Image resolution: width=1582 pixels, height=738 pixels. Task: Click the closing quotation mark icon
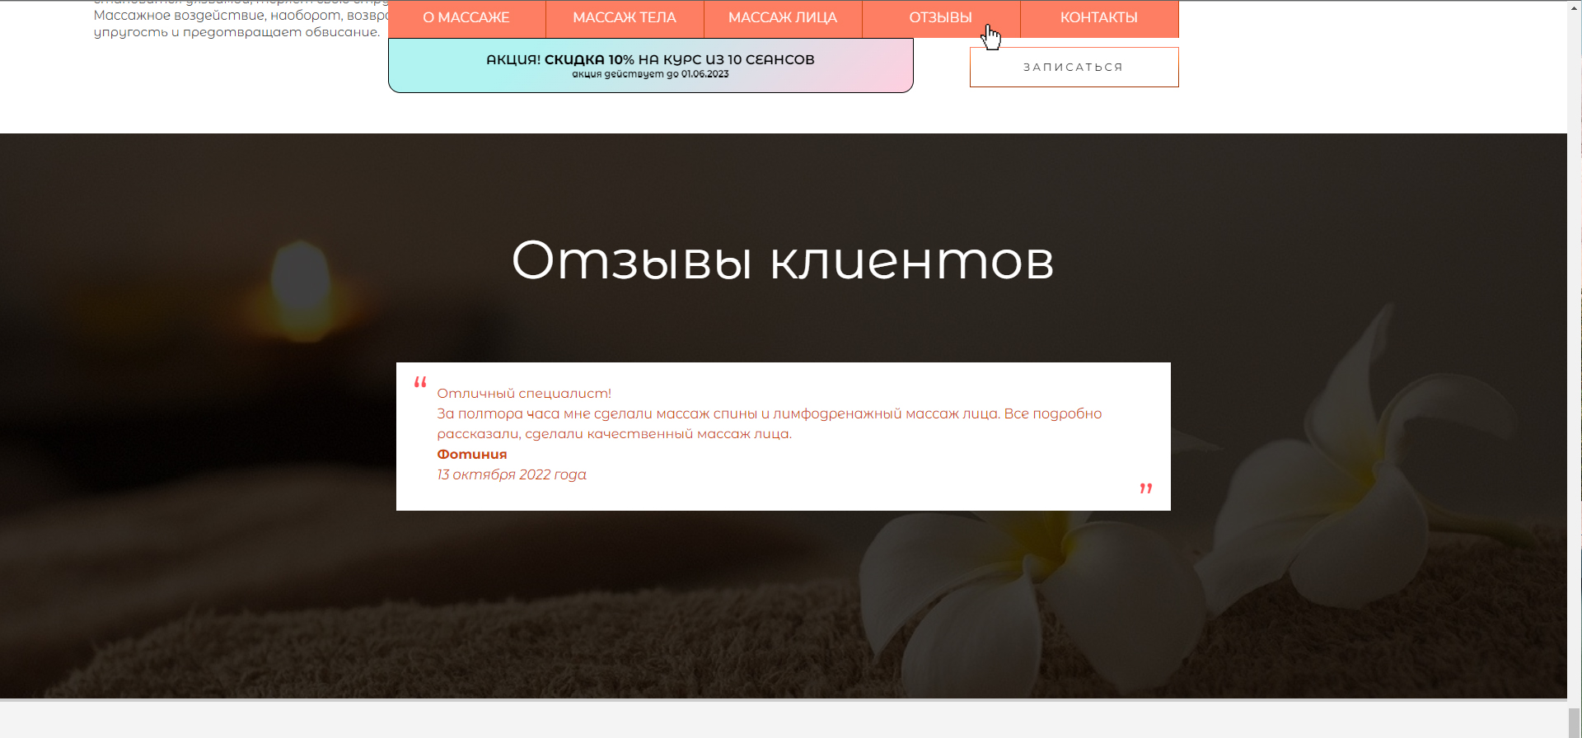click(x=1145, y=488)
